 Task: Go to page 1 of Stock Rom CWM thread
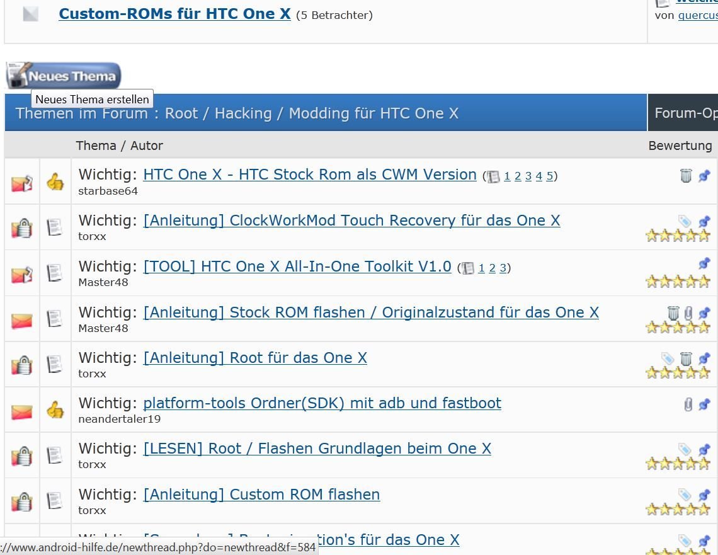click(507, 176)
